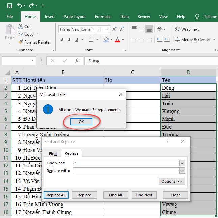Screen dimensions: 218x218
Task: Click the Wrap Text icon
Action: [x=177, y=29]
